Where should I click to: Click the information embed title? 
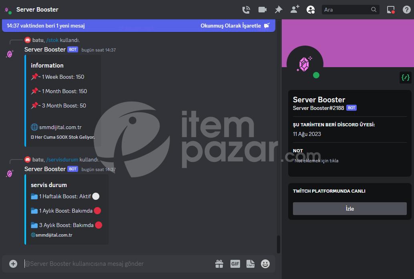click(47, 66)
